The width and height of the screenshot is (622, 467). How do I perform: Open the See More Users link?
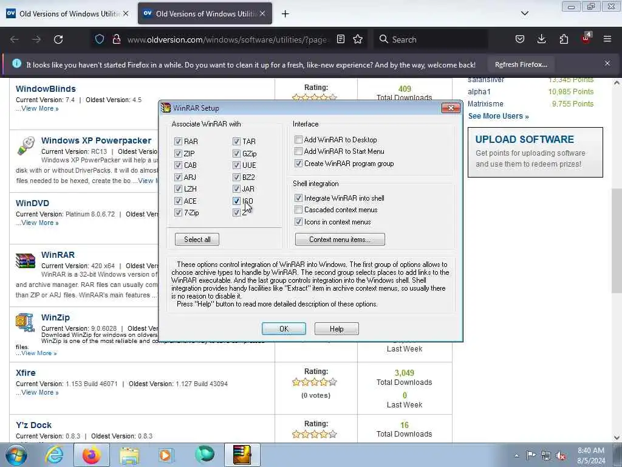(x=498, y=116)
